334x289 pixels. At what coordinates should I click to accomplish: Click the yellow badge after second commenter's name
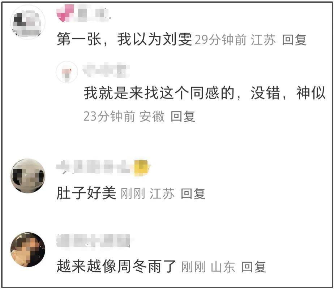pos(141,167)
